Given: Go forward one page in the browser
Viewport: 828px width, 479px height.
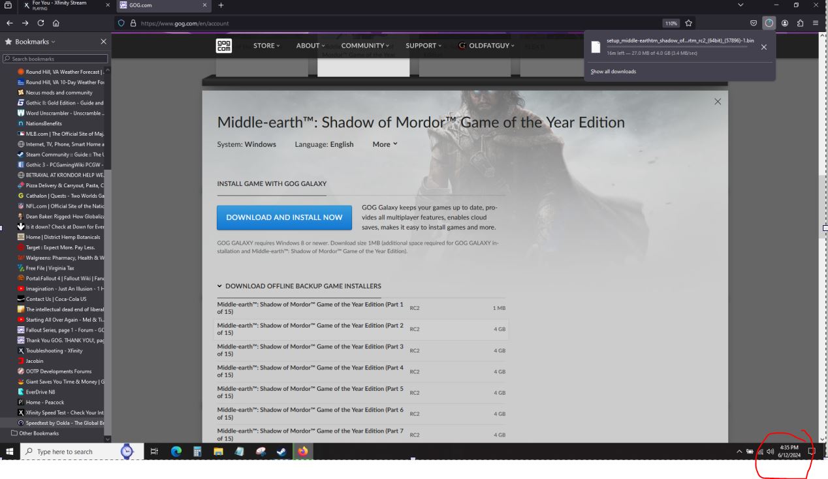Looking at the screenshot, I should [25, 23].
